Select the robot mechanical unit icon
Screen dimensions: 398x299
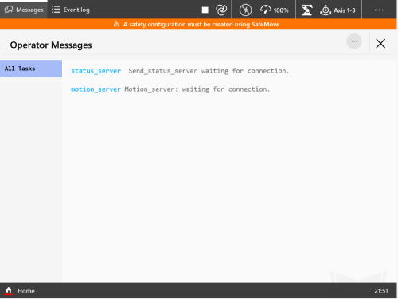point(306,10)
